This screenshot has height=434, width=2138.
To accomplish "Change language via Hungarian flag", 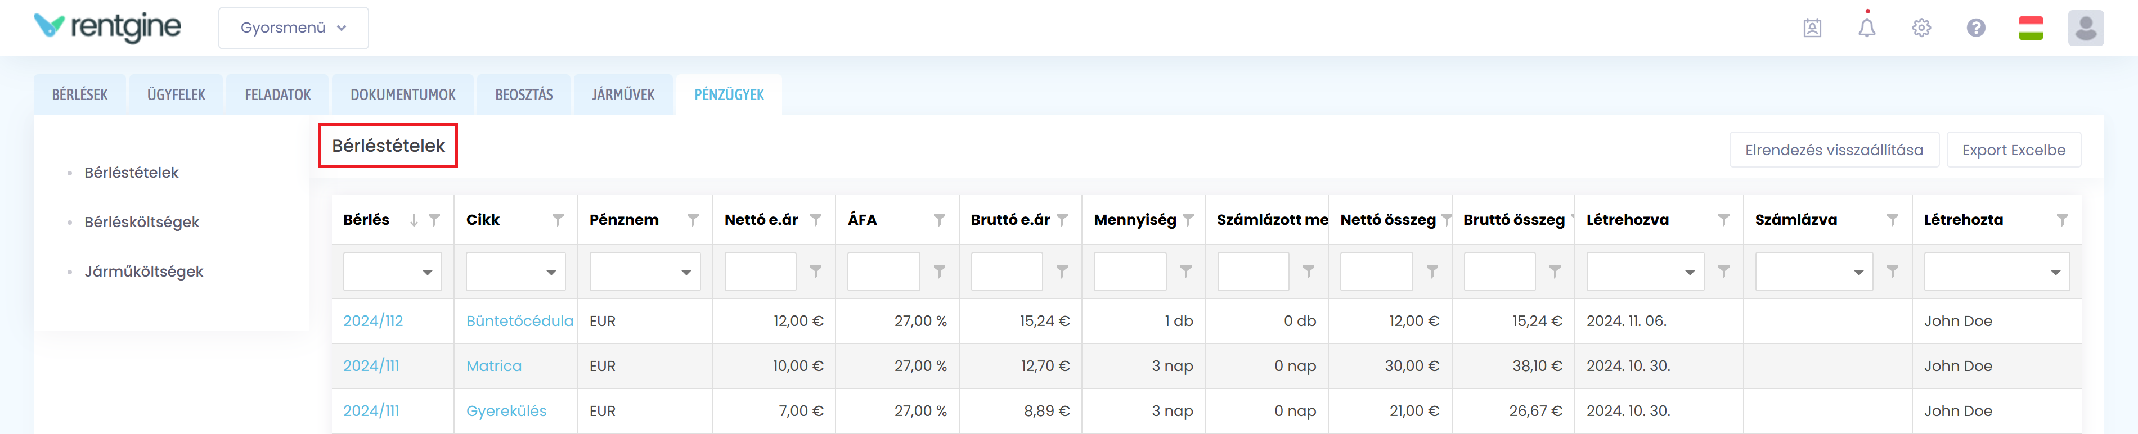I will click(2030, 28).
